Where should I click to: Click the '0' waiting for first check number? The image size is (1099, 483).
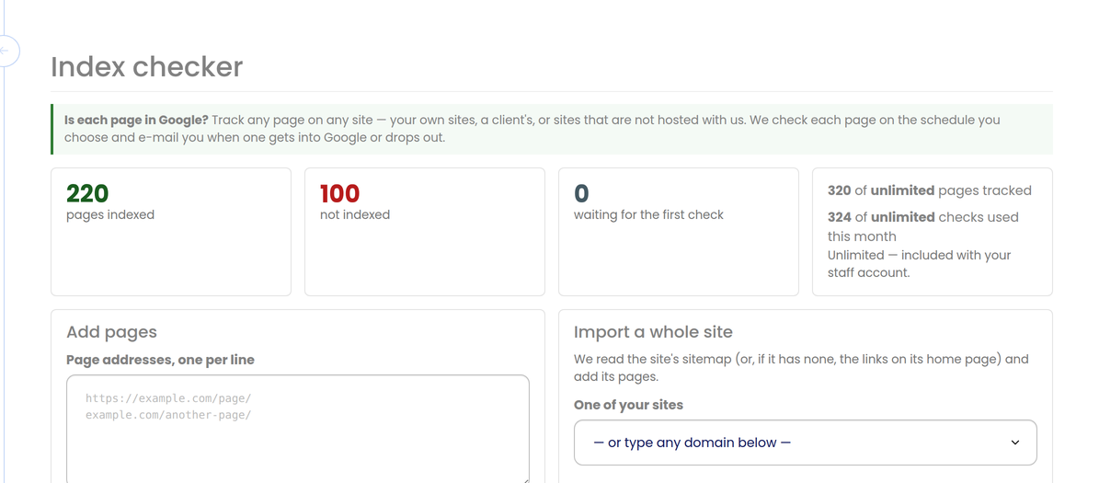[582, 193]
